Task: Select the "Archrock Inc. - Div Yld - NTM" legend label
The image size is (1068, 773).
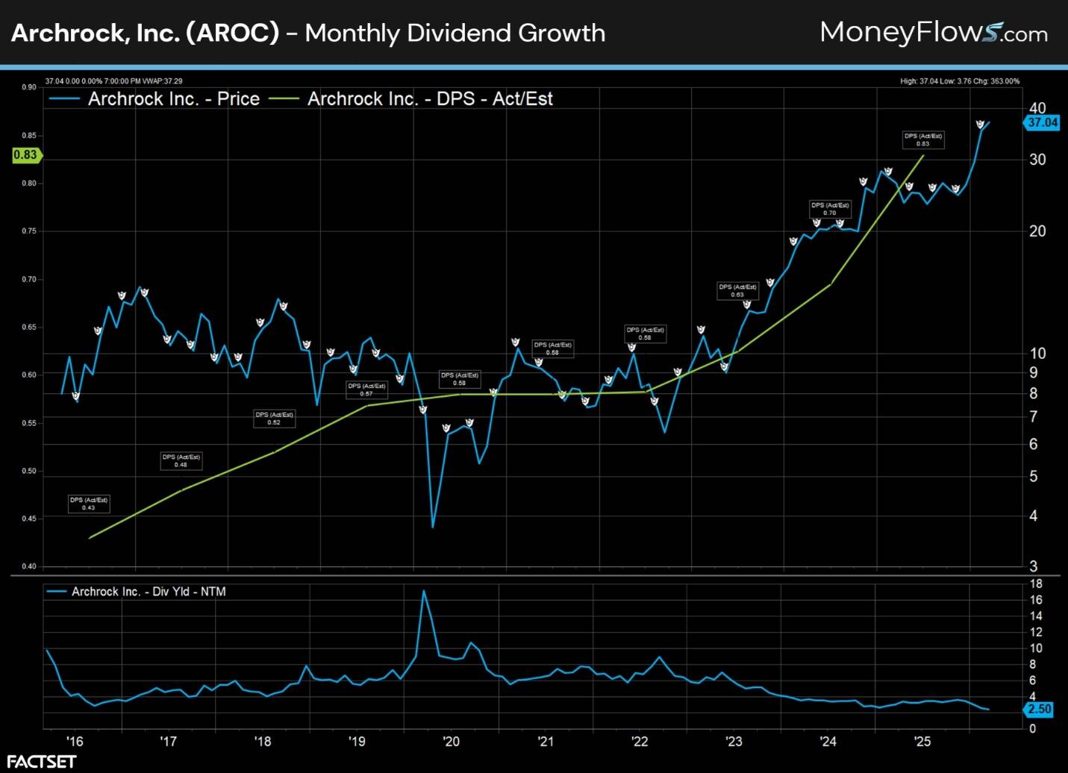Action: point(149,592)
